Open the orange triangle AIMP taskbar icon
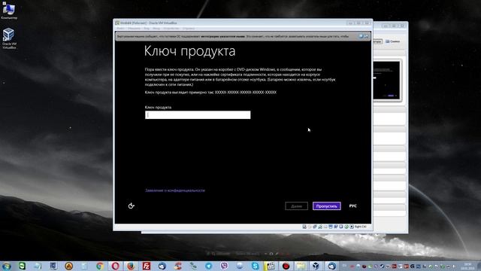Image resolution: width=481 pixels, height=271 pixels. (68, 266)
